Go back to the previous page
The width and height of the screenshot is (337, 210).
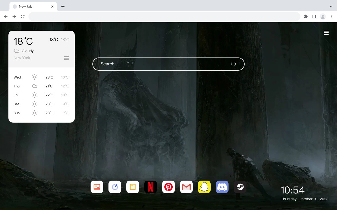(x=6, y=17)
